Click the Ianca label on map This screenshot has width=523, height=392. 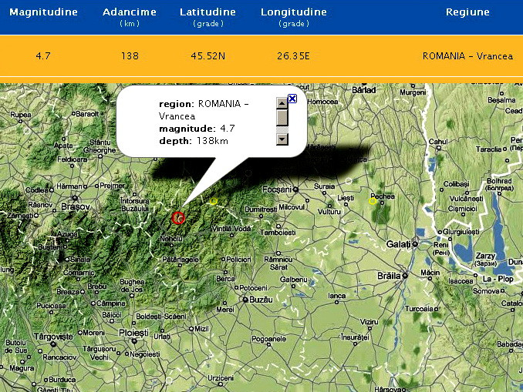pyautogui.click(x=336, y=296)
